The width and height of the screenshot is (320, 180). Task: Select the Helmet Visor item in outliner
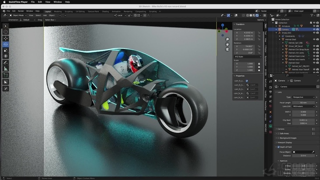point(294,62)
